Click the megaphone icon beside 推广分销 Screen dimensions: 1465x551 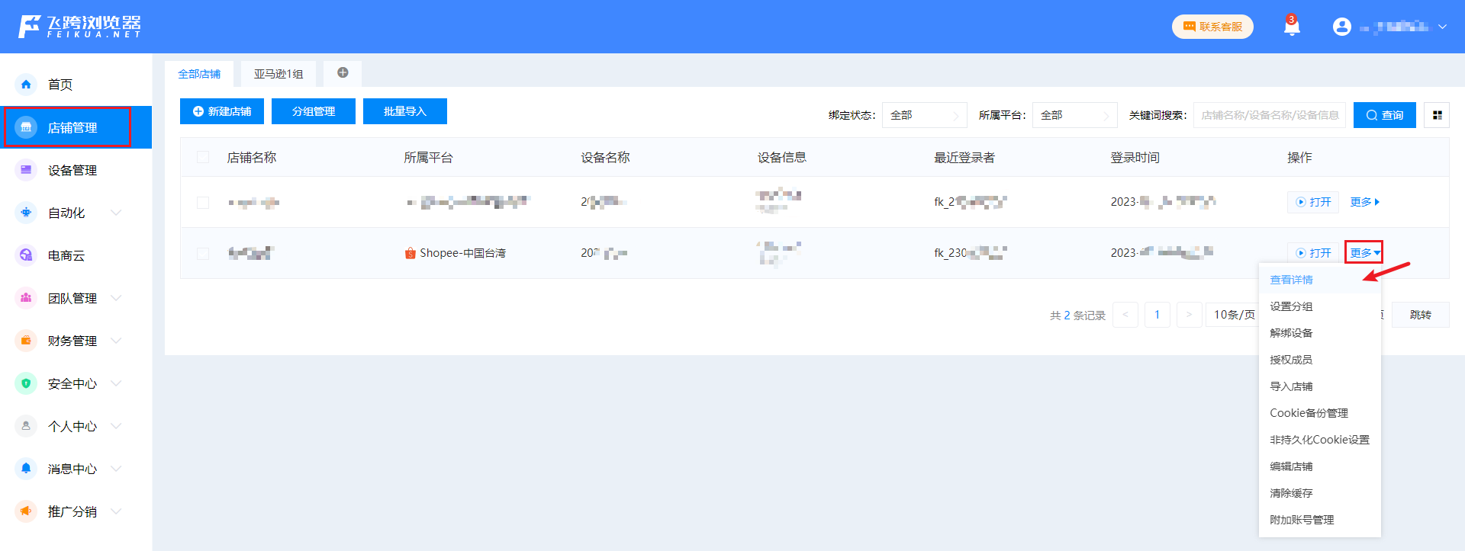26,511
